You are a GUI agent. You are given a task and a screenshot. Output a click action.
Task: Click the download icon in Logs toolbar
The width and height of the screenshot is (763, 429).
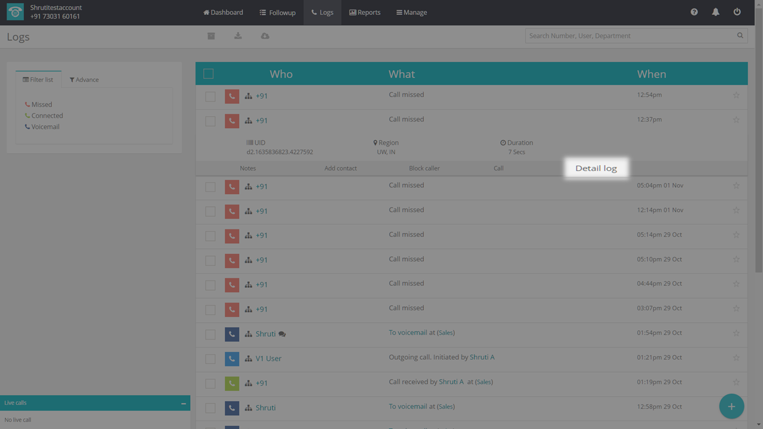coord(238,36)
